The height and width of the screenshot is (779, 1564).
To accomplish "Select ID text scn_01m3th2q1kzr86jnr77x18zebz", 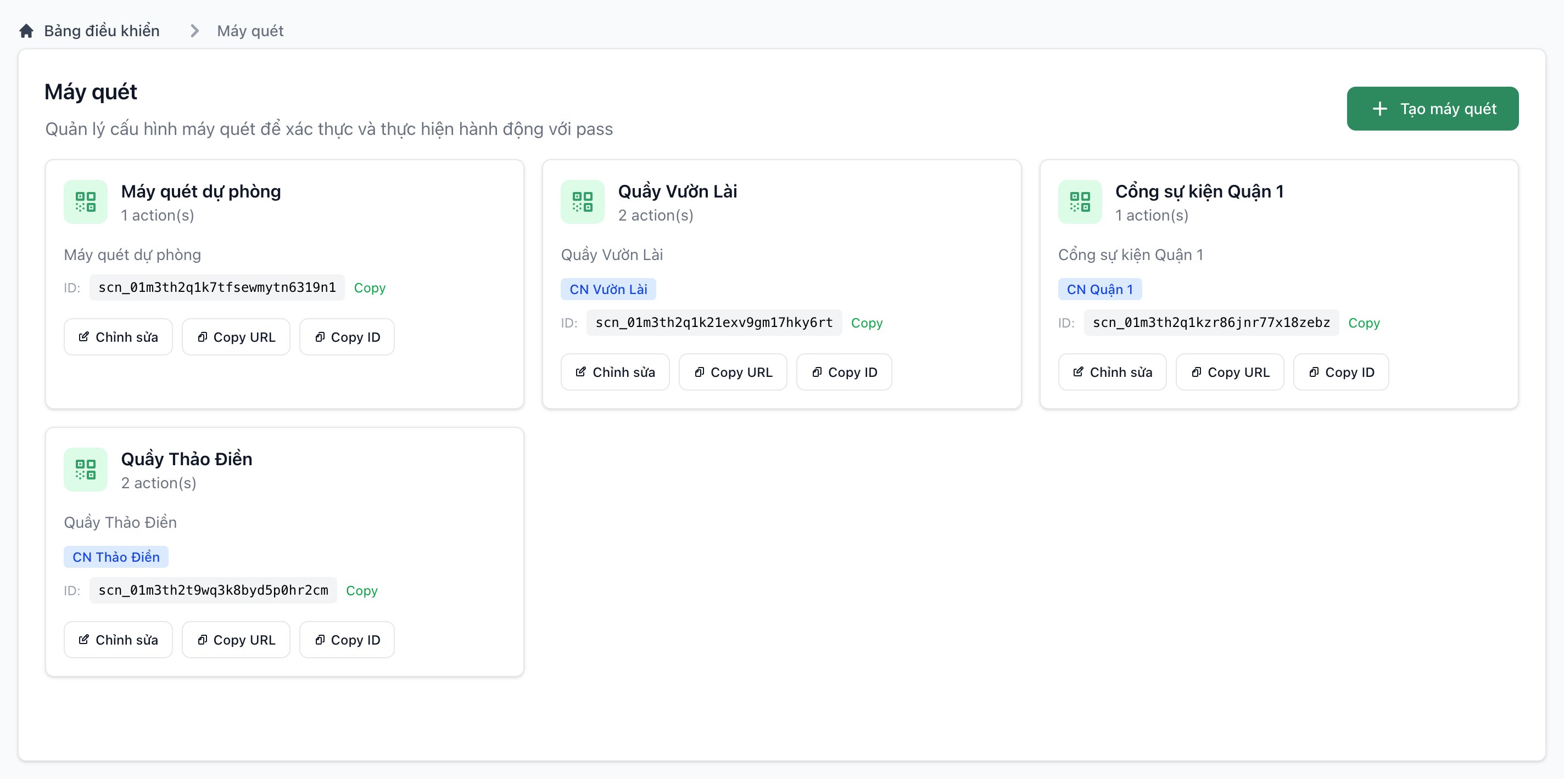I will pos(1211,323).
